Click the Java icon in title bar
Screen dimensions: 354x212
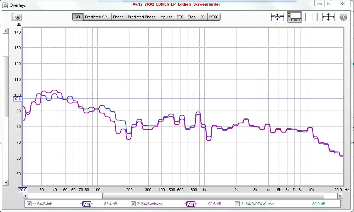tap(5, 5)
